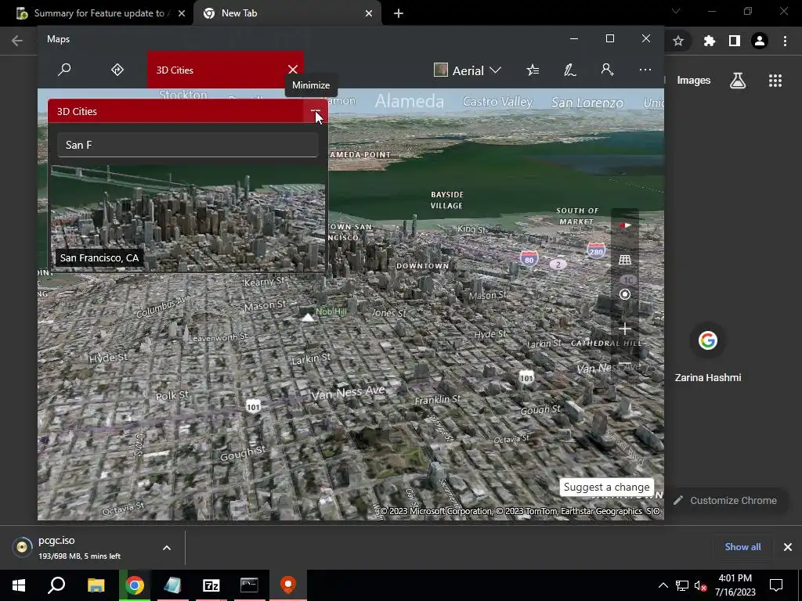Open the Maps more options menu
Image resolution: width=802 pixels, height=601 pixels.
pos(645,70)
